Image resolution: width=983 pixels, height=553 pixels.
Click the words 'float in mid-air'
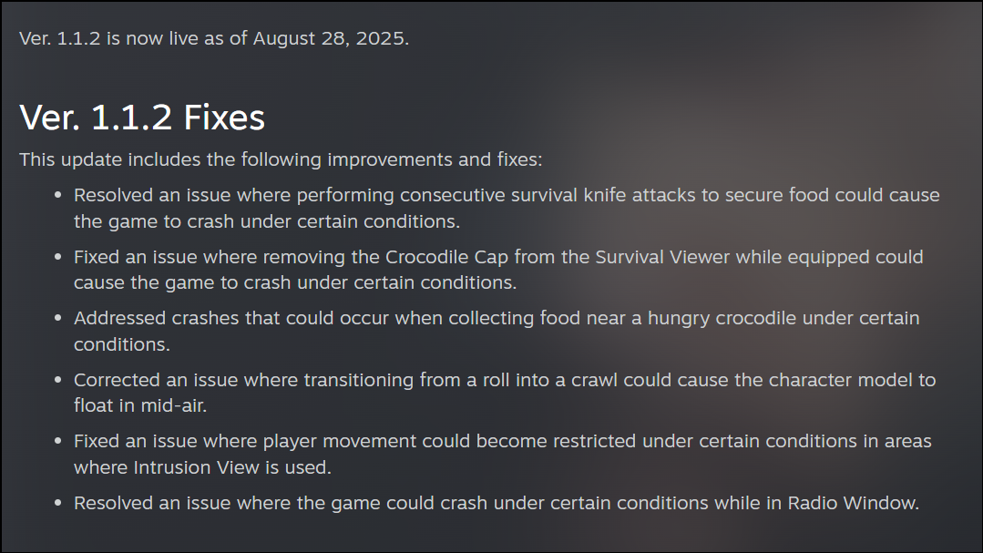(139, 405)
